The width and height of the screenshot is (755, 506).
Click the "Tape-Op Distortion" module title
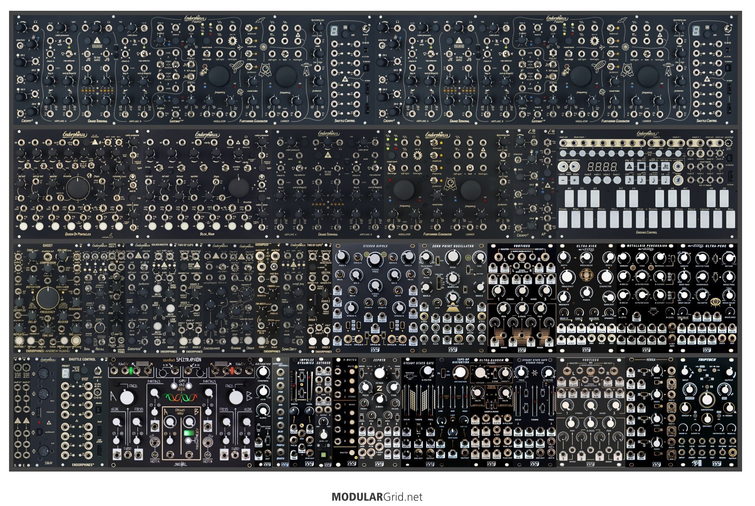coord(460,361)
